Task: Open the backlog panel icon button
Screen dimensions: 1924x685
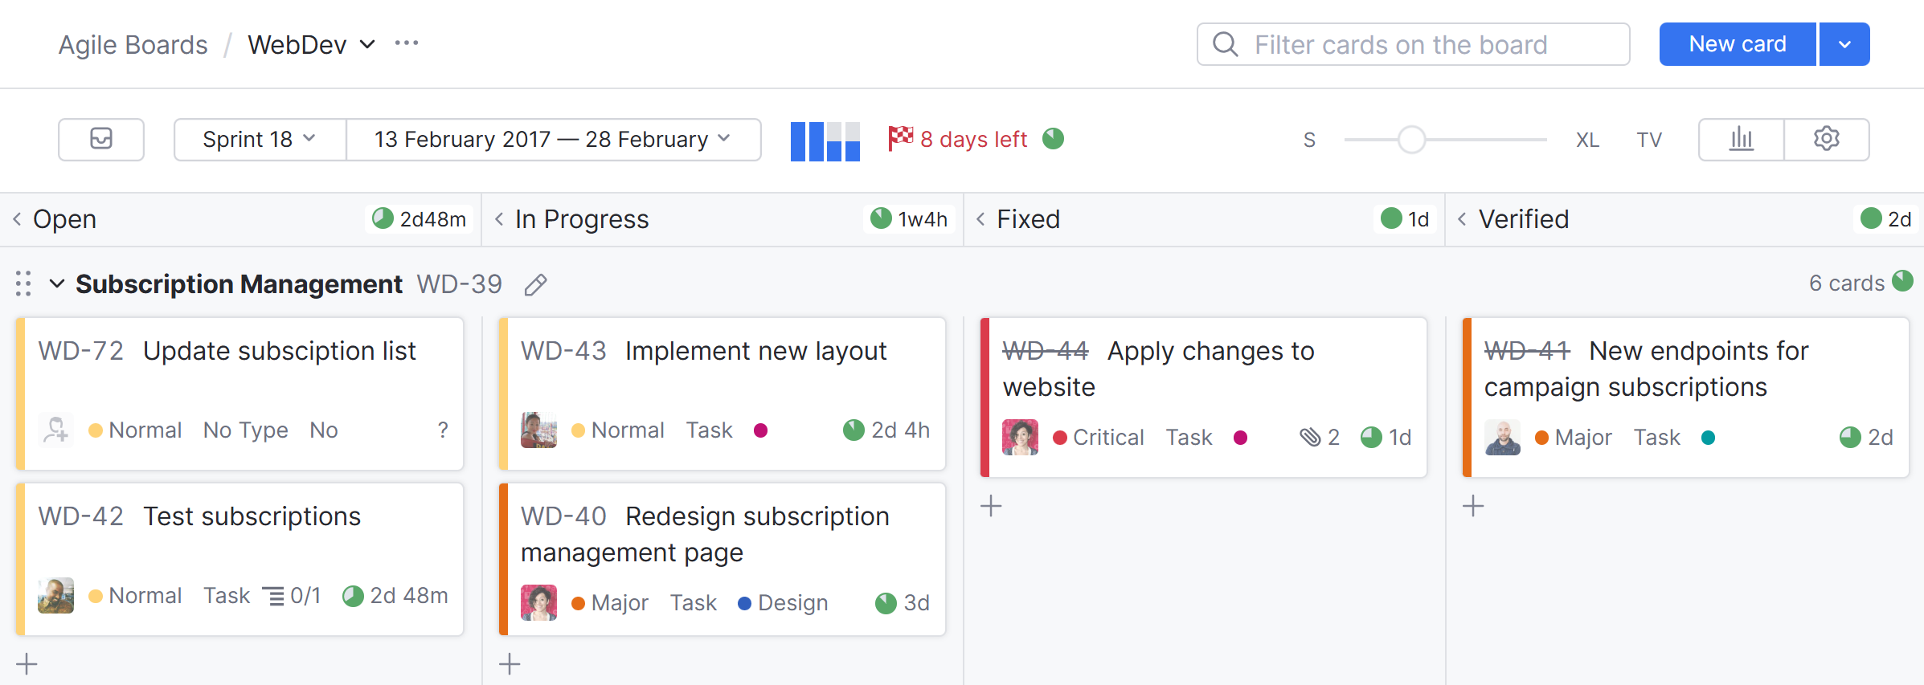Action: [x=101, y=139]
